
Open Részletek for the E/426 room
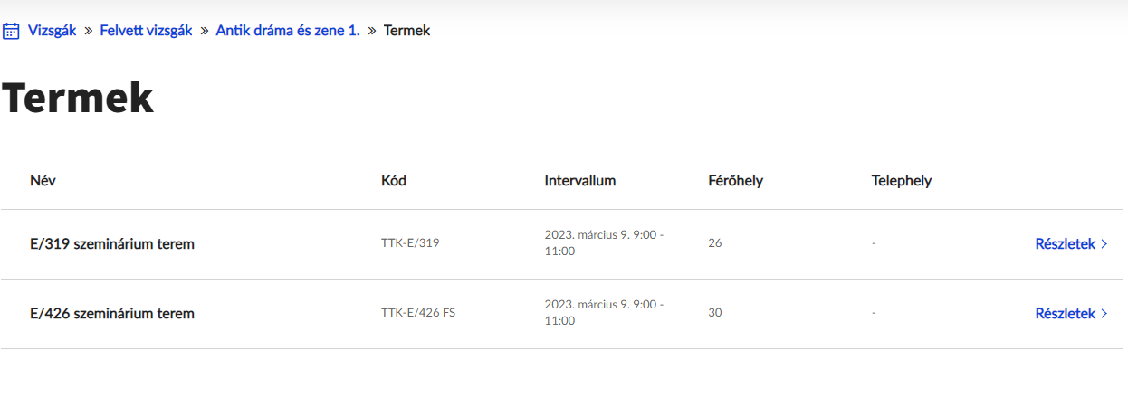click(1065, 314)
